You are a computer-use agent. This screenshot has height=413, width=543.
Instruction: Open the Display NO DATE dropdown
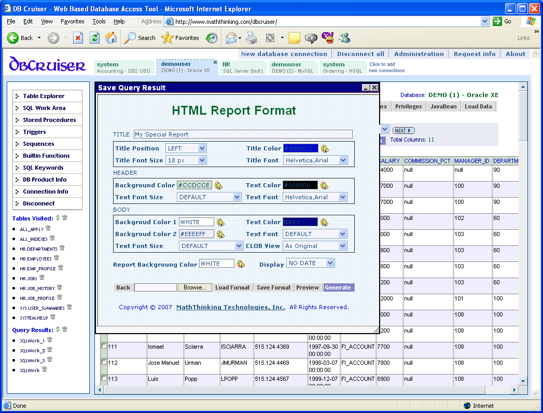(311, 263)
